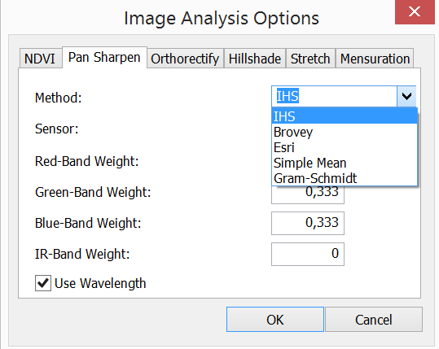Click the IR-Band Weight value field
The width and height of the screenshot is (439, 349).
pyautogui.click(x=308, y=254)
